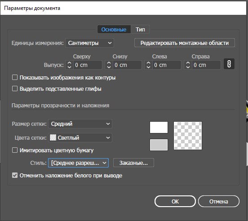The width and height of the screenshot is (248, 221).
Task: Enable Имитировать цветную бумагу checkbox
Action: (x=15, y=150)
